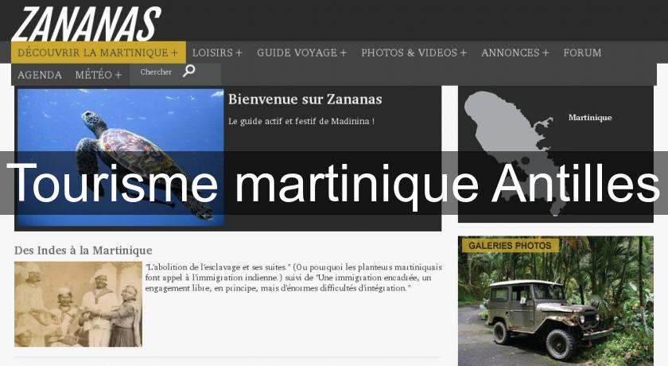Show the ANNONCES submenu
Image resolution: width=668 pixels, height=366 pixels.
[515, 53]
